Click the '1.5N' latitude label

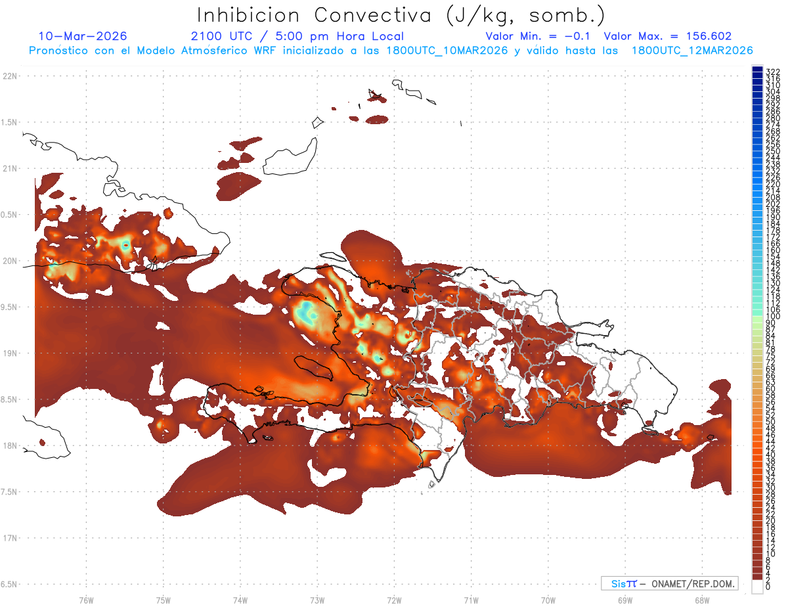pyautogui.click(x=10, y=122)
